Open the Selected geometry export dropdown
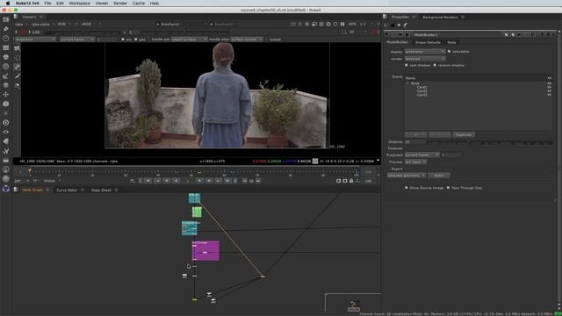The width and height of the screenshot is (562, 316). [407, 176]
